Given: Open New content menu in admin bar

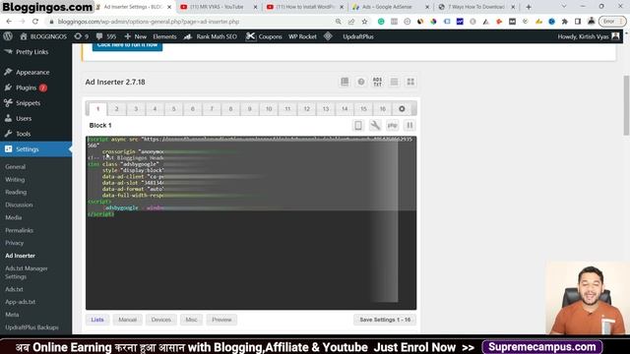Looking at the screenshot, I should point(135,36).
